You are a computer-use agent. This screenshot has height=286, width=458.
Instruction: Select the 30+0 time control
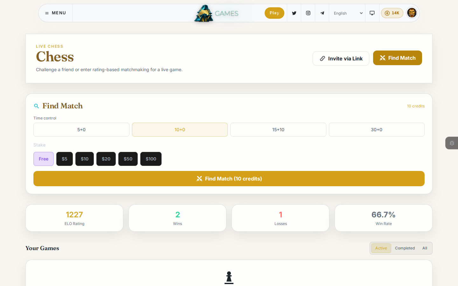click(x=377, y=130)
